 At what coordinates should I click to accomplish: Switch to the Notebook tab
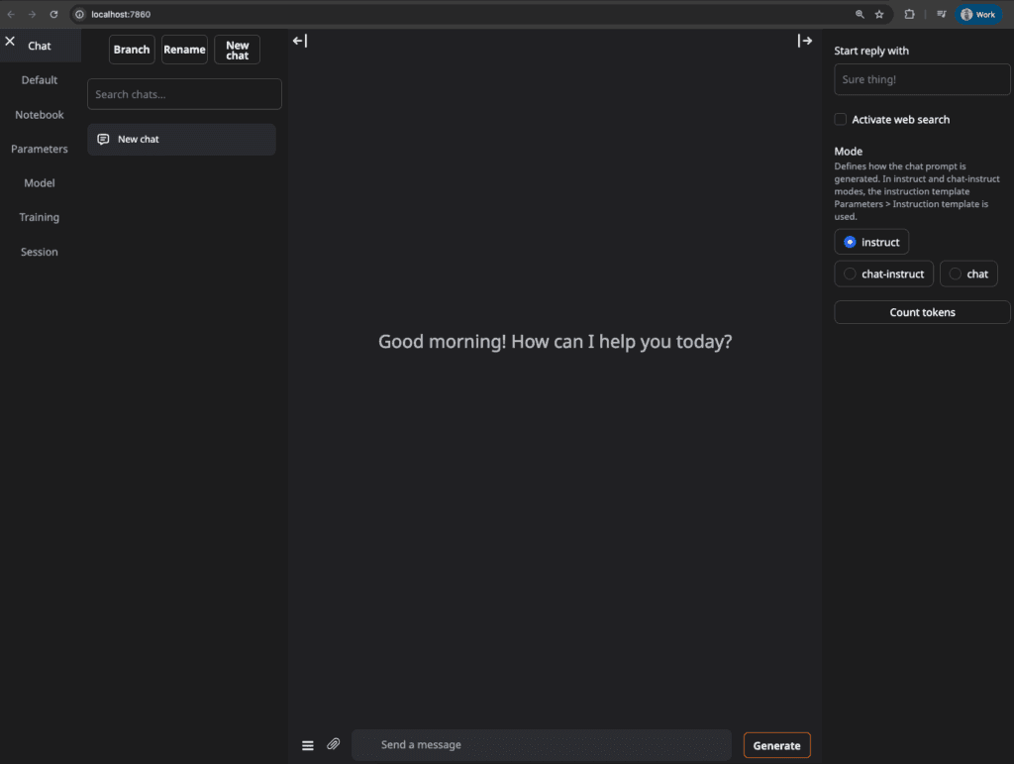pos(40,115)
